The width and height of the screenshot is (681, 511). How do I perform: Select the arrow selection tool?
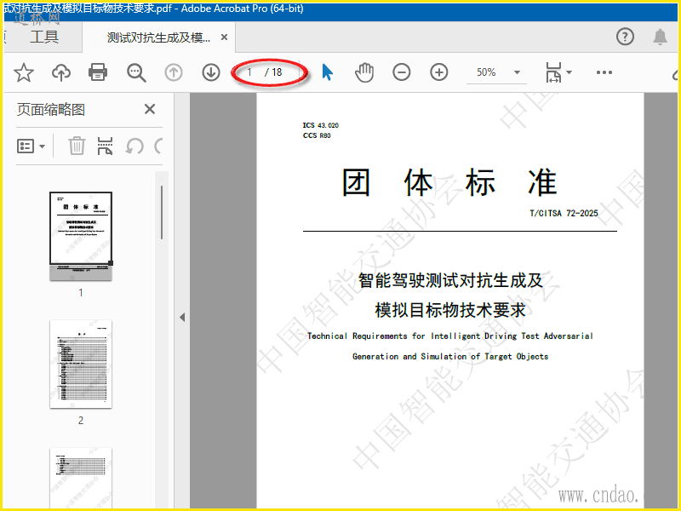pyautogui.click(x=328, y=72)
